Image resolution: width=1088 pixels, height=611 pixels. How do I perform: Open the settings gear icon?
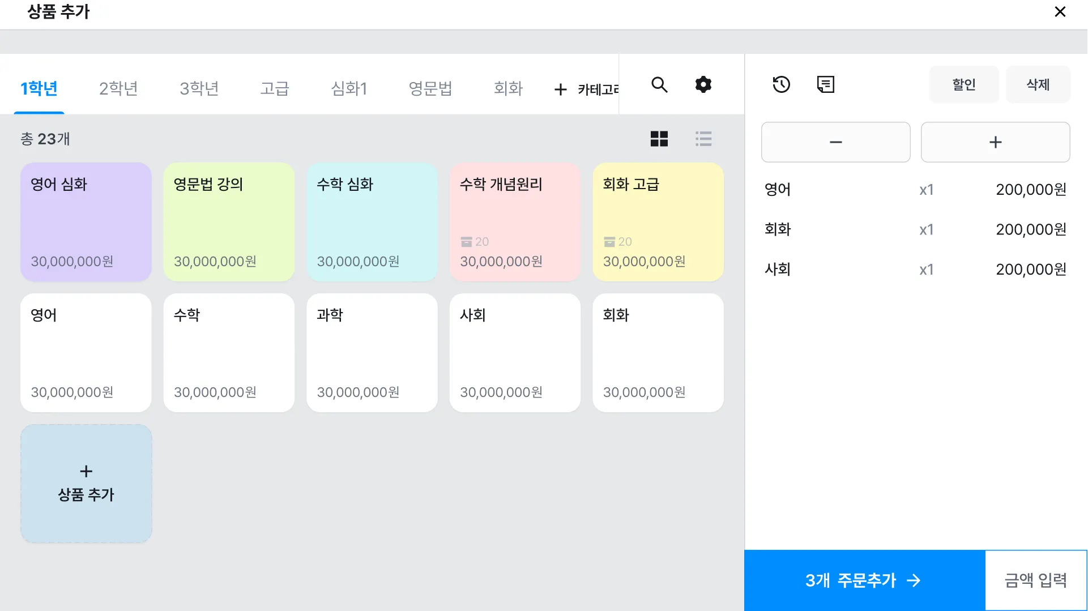click(703, 84)
